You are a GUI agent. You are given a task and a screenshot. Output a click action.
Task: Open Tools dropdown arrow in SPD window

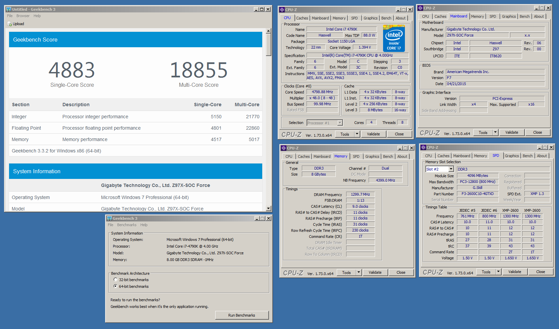[499, 272]
